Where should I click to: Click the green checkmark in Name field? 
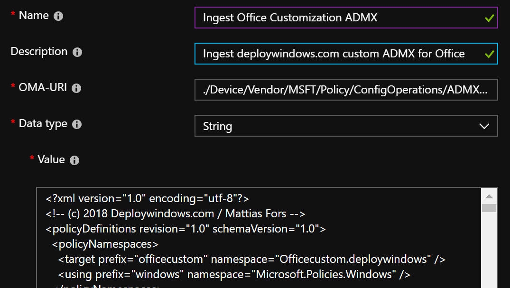[x=489, y=19]
